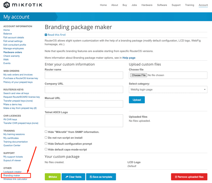
Task: Open the Help page link
Action: [x=129, y=58]
